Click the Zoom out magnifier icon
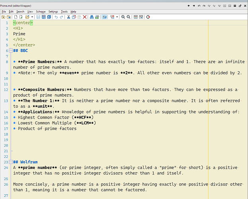This screenshot has height=199, width=248. coord(129,17)
